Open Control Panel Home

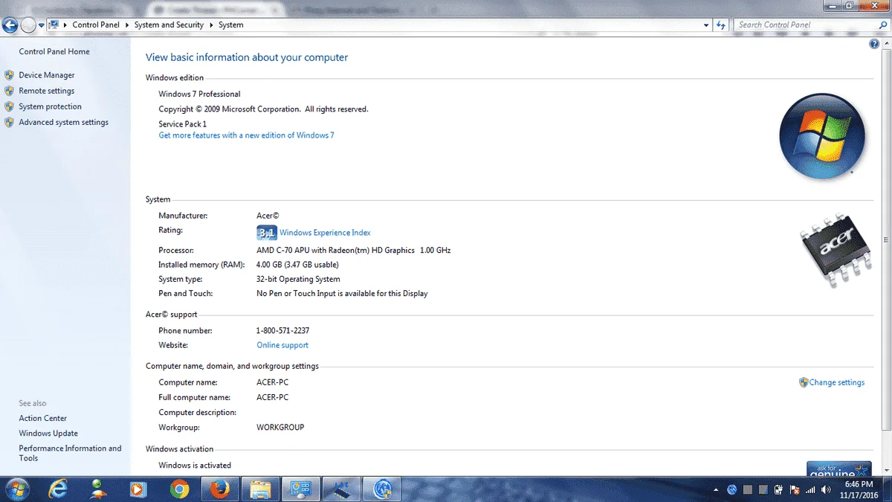pyautogui.click(x=54, y=51)
